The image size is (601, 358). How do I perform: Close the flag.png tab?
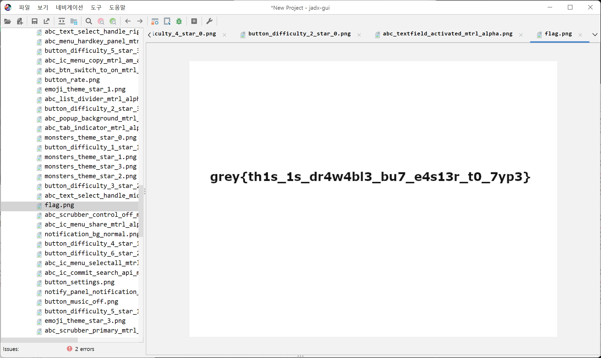pyautogui.click(x=580, y=35)
